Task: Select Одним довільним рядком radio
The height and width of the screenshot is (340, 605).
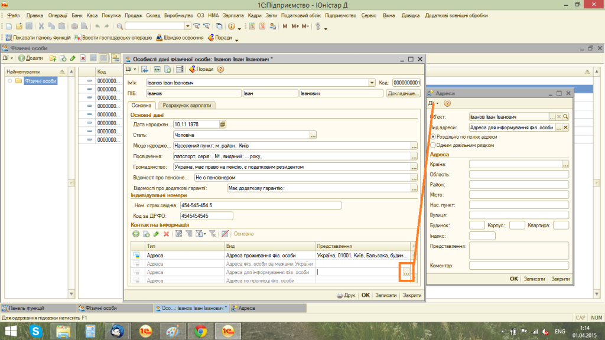Action: pos(433,145)
